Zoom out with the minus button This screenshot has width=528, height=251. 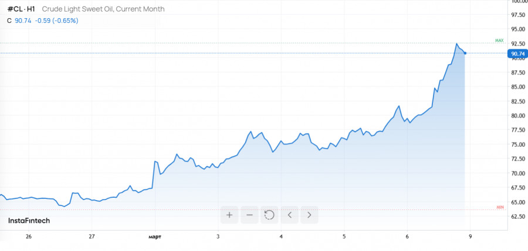point(249,215)
